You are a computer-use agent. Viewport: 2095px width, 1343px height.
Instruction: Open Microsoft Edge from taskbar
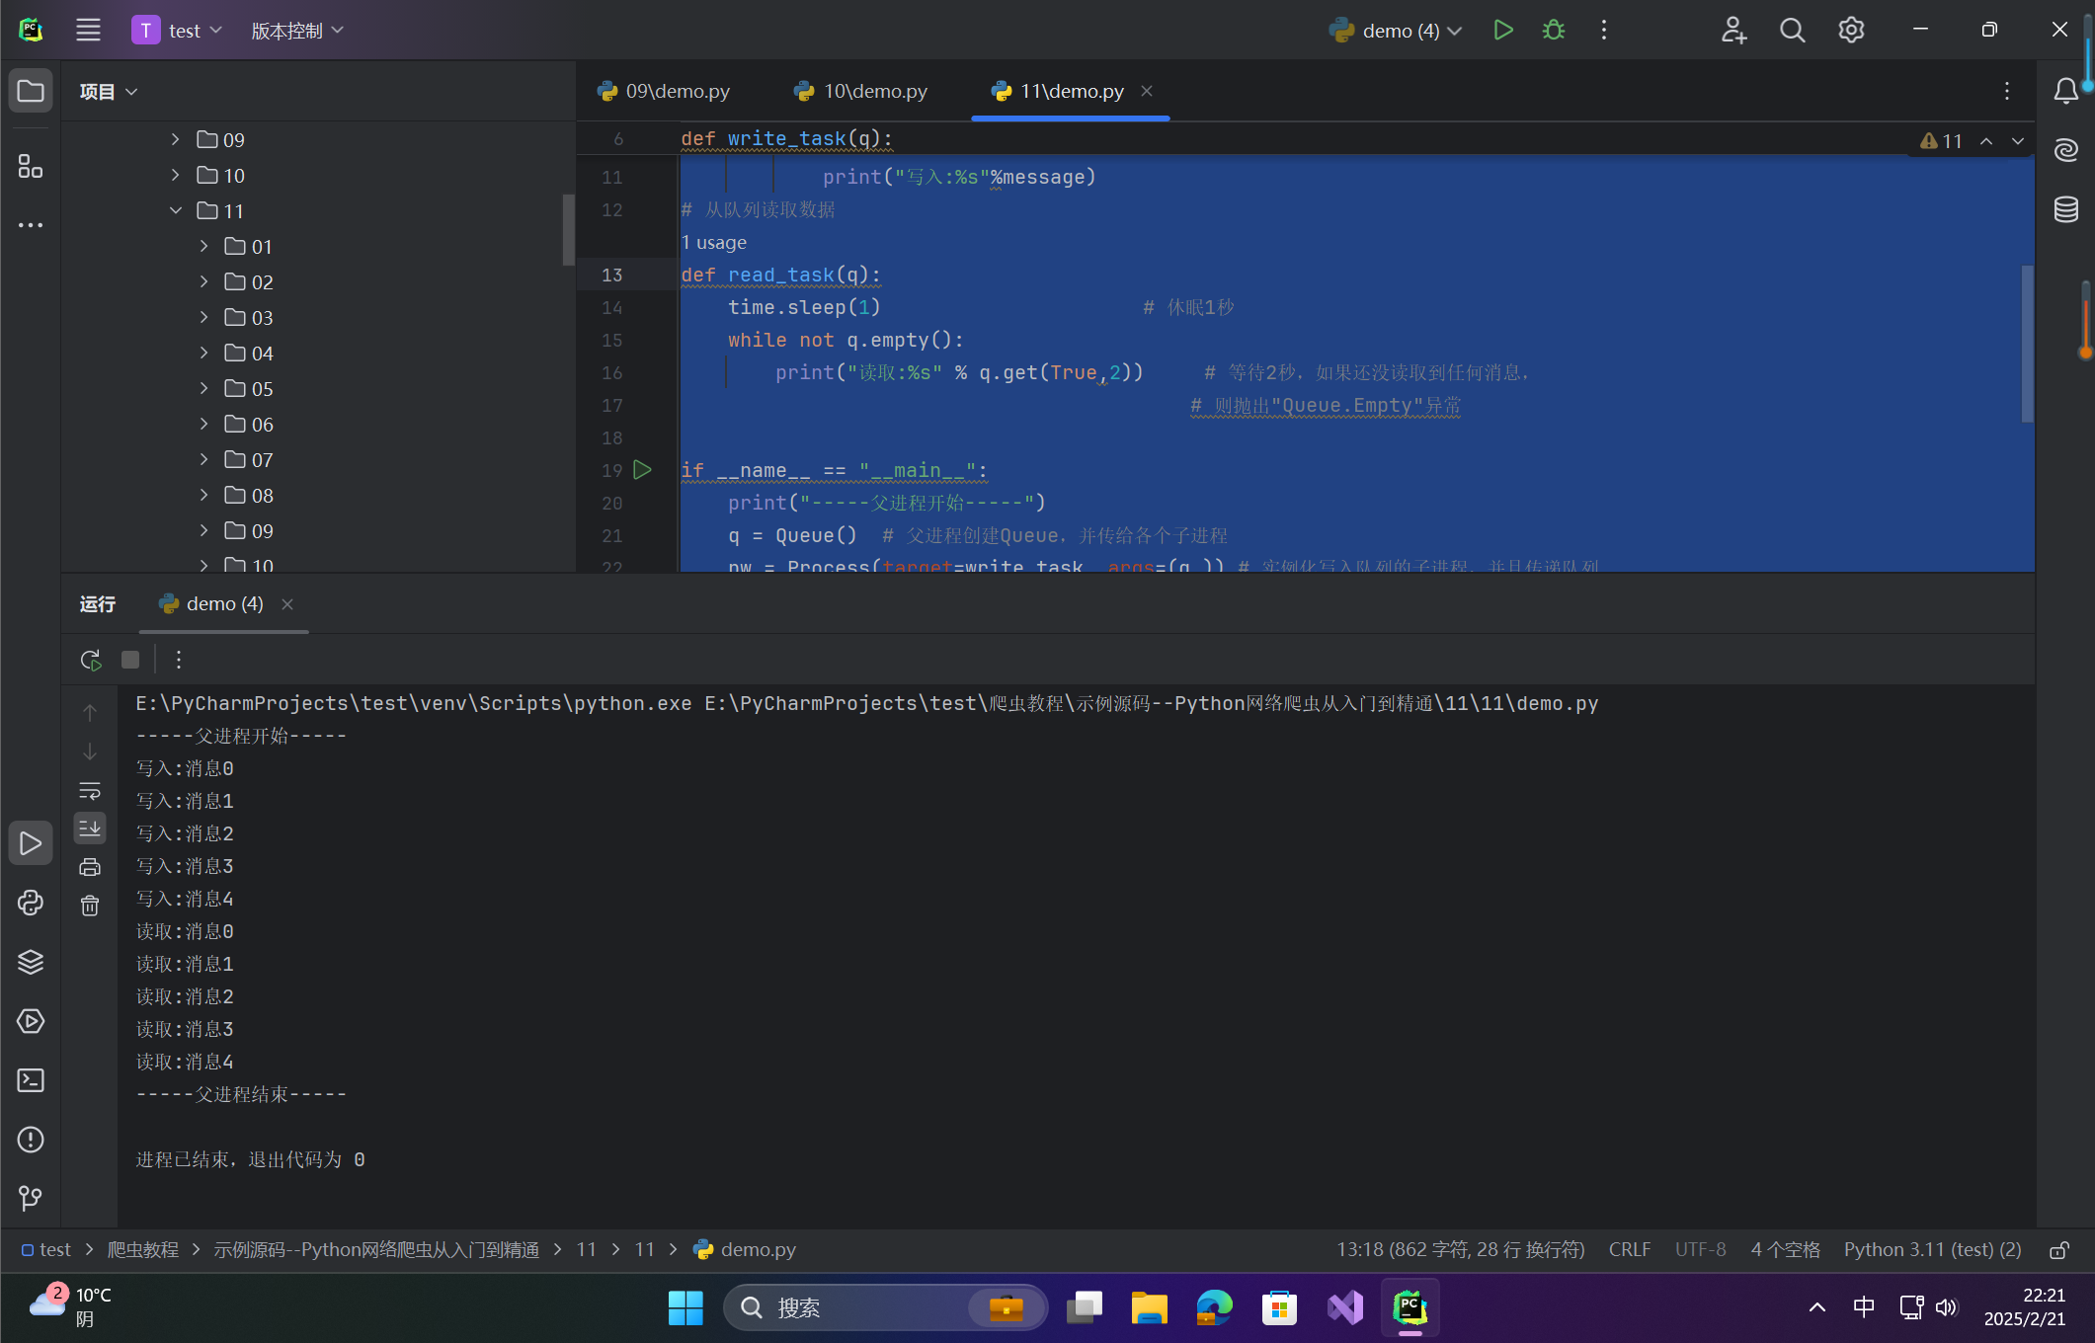[x=1213, y=1307]
